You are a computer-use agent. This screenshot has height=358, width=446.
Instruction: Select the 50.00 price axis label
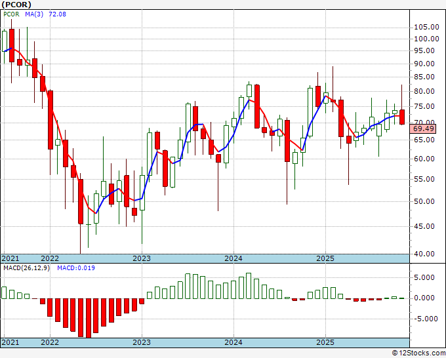point(424,201)
